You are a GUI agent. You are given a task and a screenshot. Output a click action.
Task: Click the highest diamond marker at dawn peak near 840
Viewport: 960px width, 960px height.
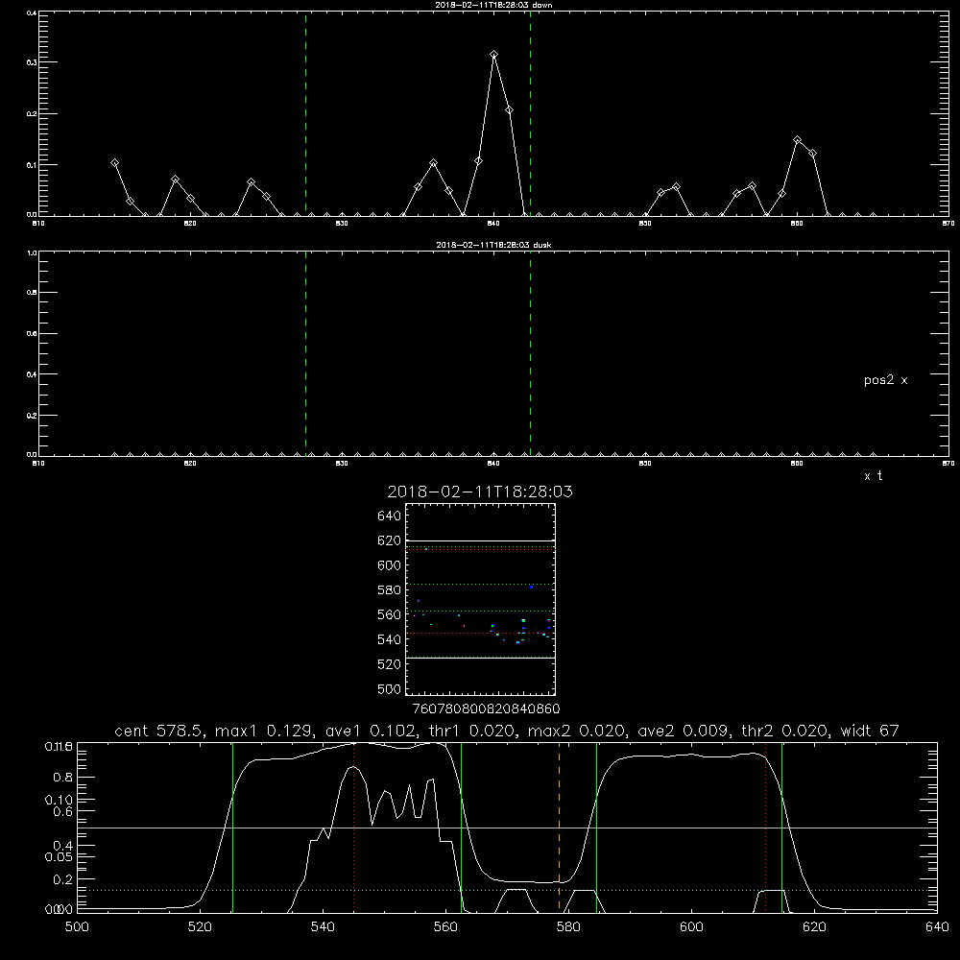(494, 55)
